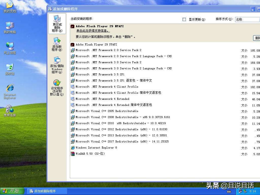Select the Change or Remove Programs sidebar icon
The width and height of the screenshot is (260, 195).
click(57, 24)
